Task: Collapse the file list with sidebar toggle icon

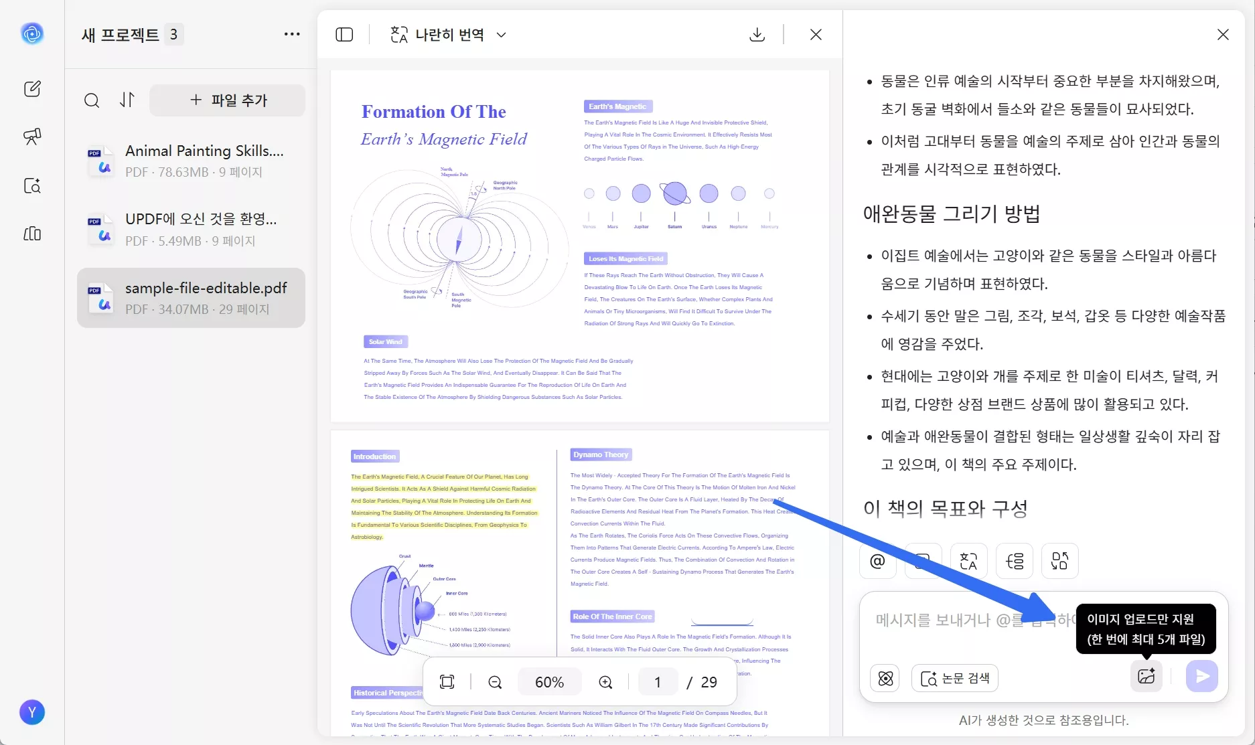Action: pyautogui.click(x=344, y=34)
